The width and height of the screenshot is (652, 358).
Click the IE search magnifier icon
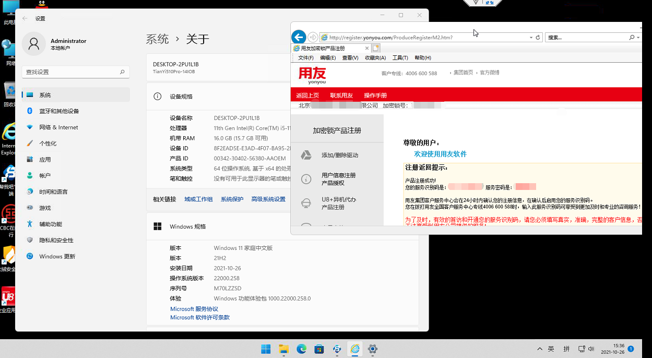(632, 38)
